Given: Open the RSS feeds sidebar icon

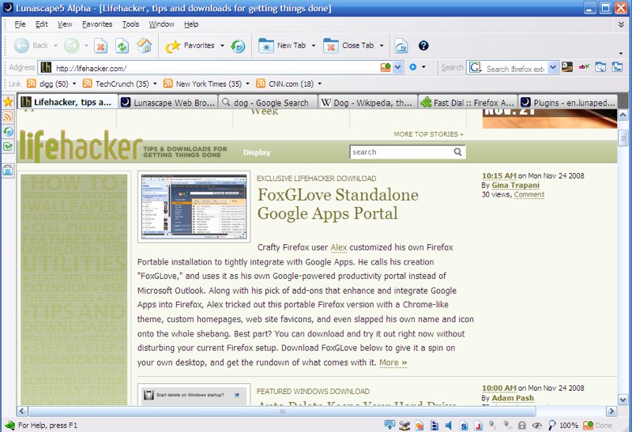Looking at the screenshot, I should [8, 116].
